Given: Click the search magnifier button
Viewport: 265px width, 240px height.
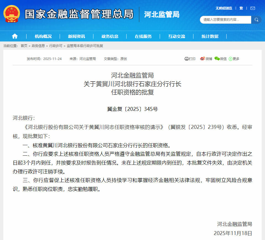Looking at the screenshot, I should [x=256, y=20].
